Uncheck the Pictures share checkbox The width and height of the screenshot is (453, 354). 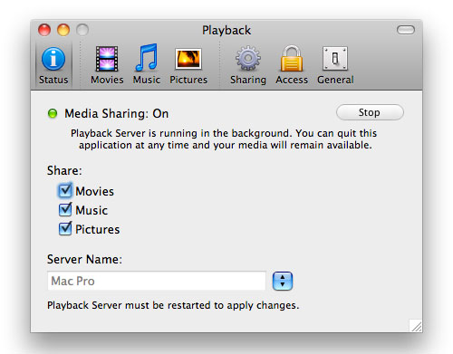click(65, 229)
